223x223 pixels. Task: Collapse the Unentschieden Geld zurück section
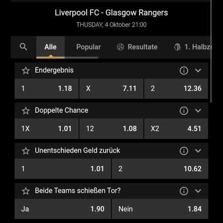[x=198, y=151]
